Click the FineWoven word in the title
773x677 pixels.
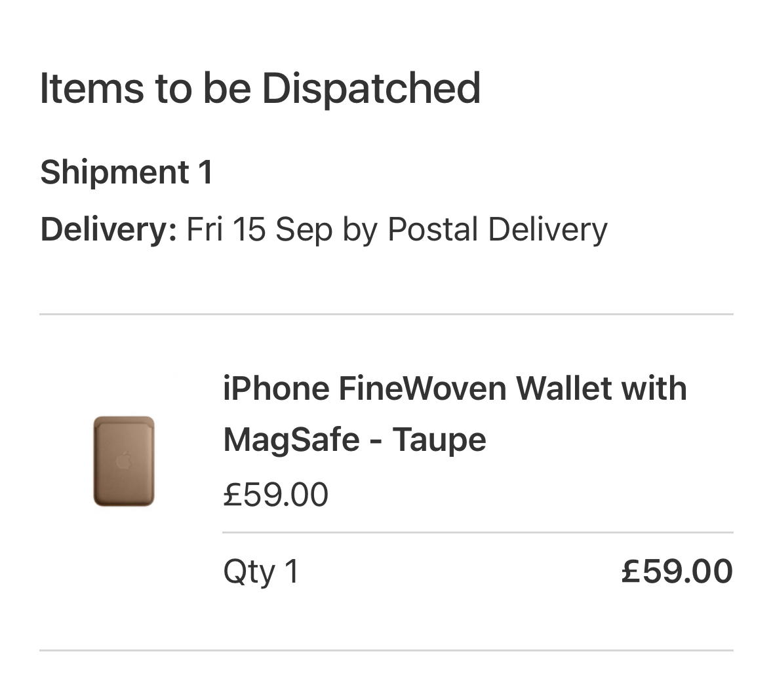(422, 388)
